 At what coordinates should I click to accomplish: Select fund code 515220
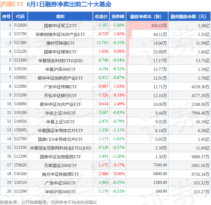point(20,52)
